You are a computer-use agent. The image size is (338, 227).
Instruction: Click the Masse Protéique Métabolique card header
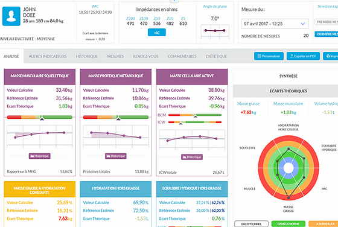click(116, 77)
